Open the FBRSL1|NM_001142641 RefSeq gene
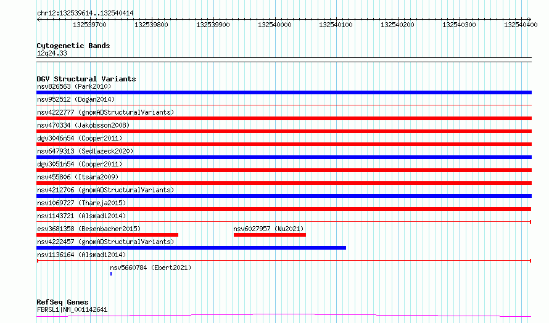 [284, 316]
